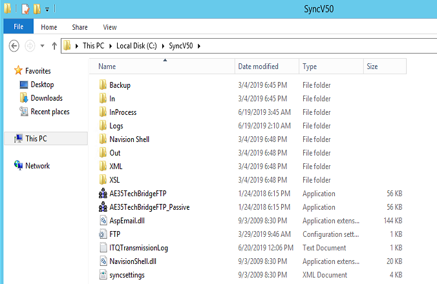Click the ITQTransmissionLog text document icon
The image size is (437, 284).
click(103, 248)
